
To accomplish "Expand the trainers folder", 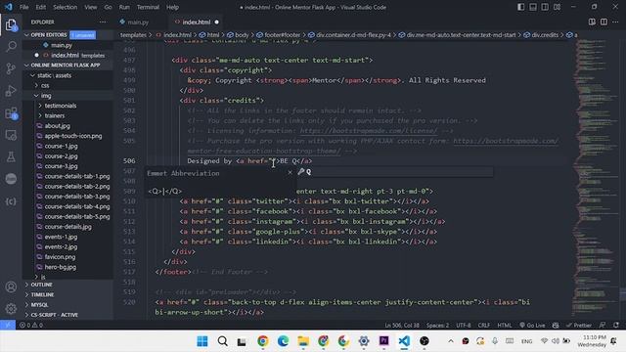I will pos(55,115).
